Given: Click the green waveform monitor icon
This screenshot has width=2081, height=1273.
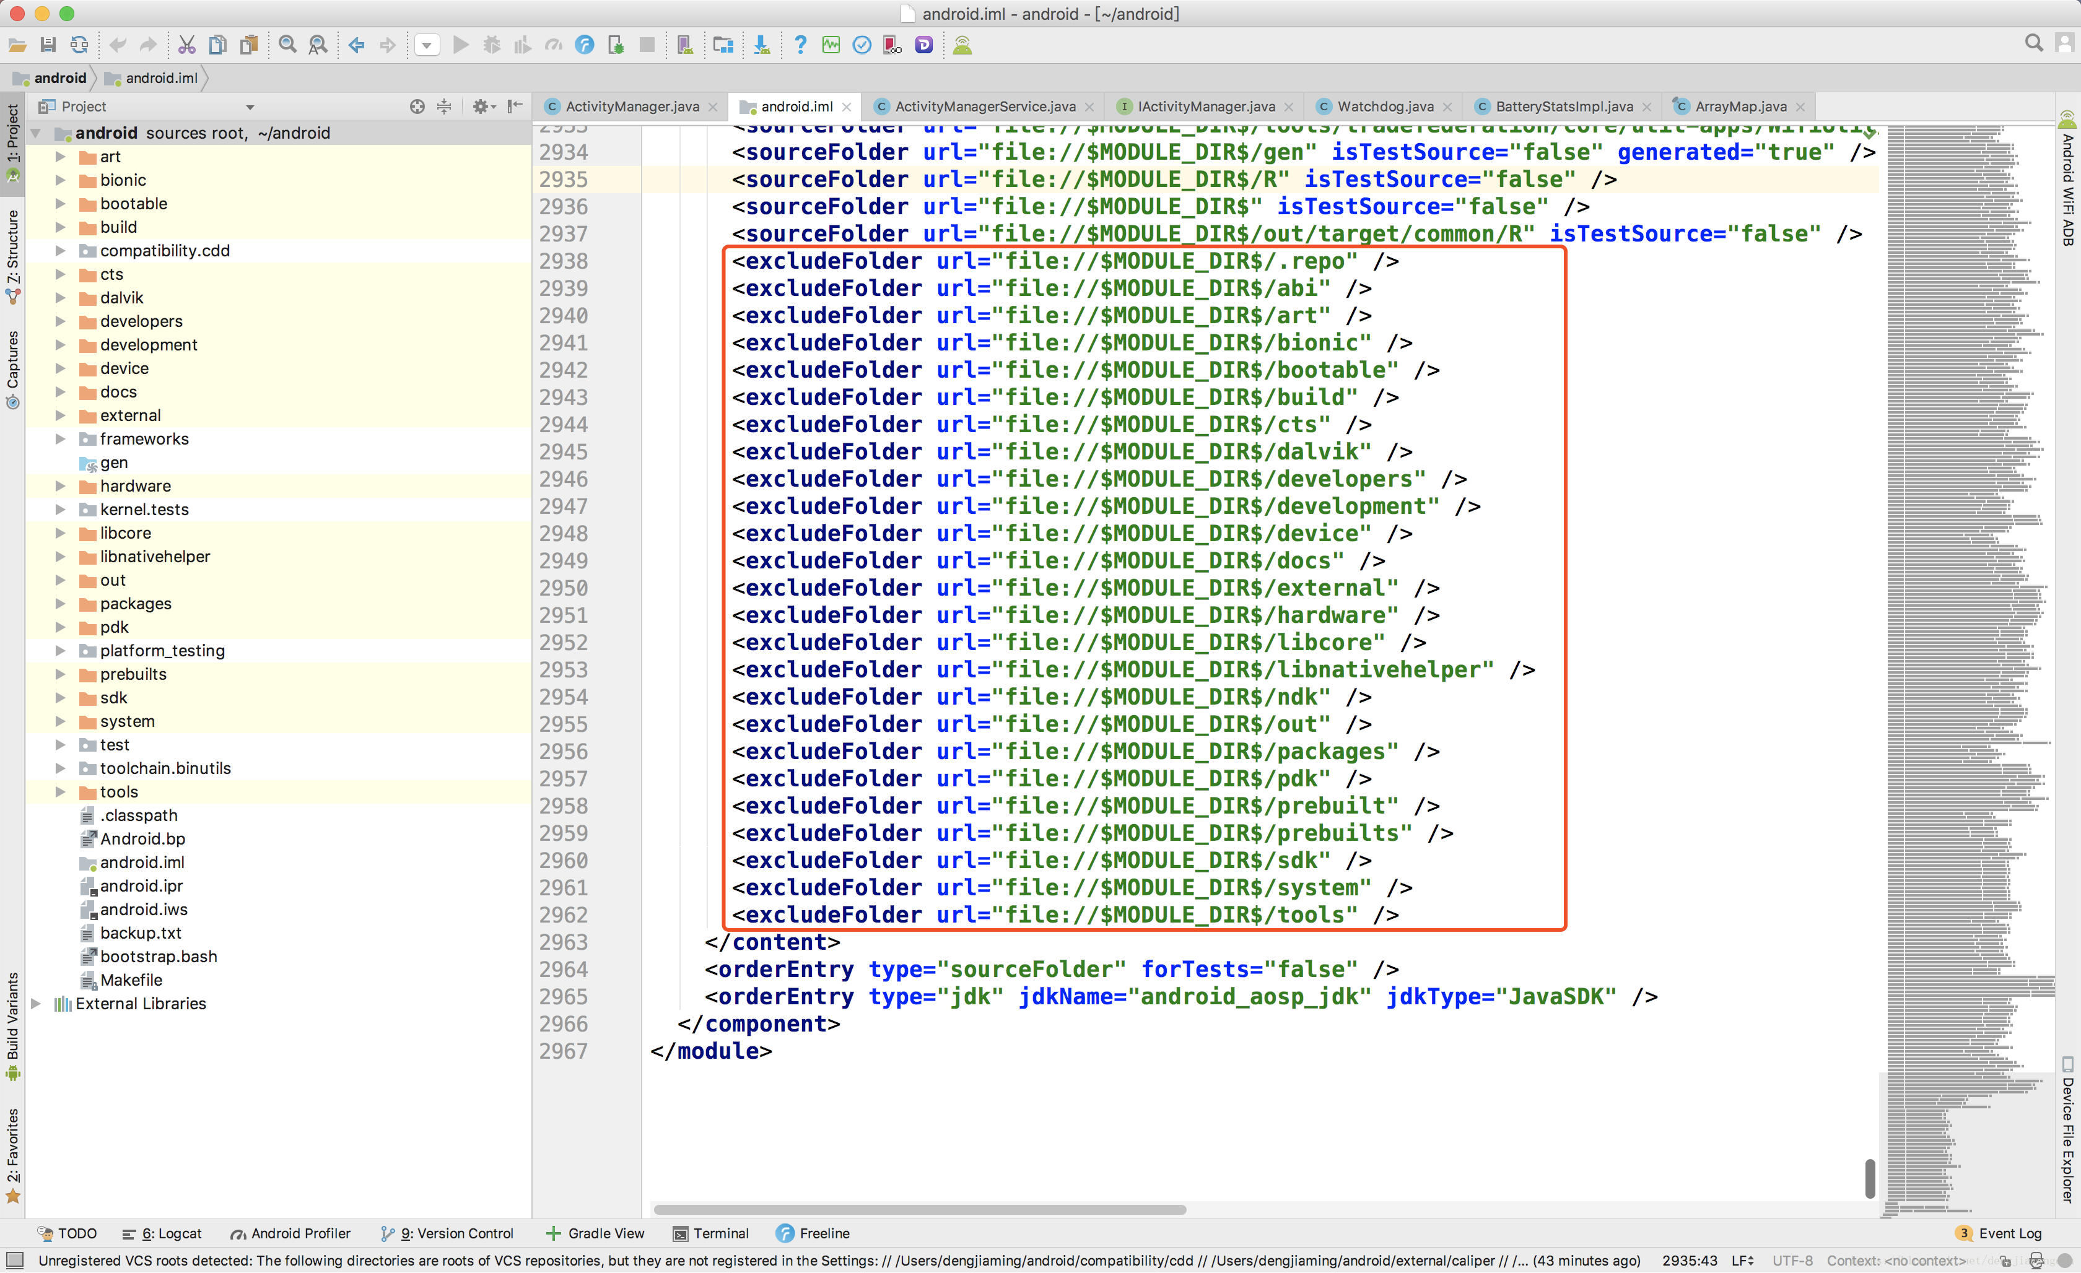Looking at the screenshot, I should coord(831,45).
